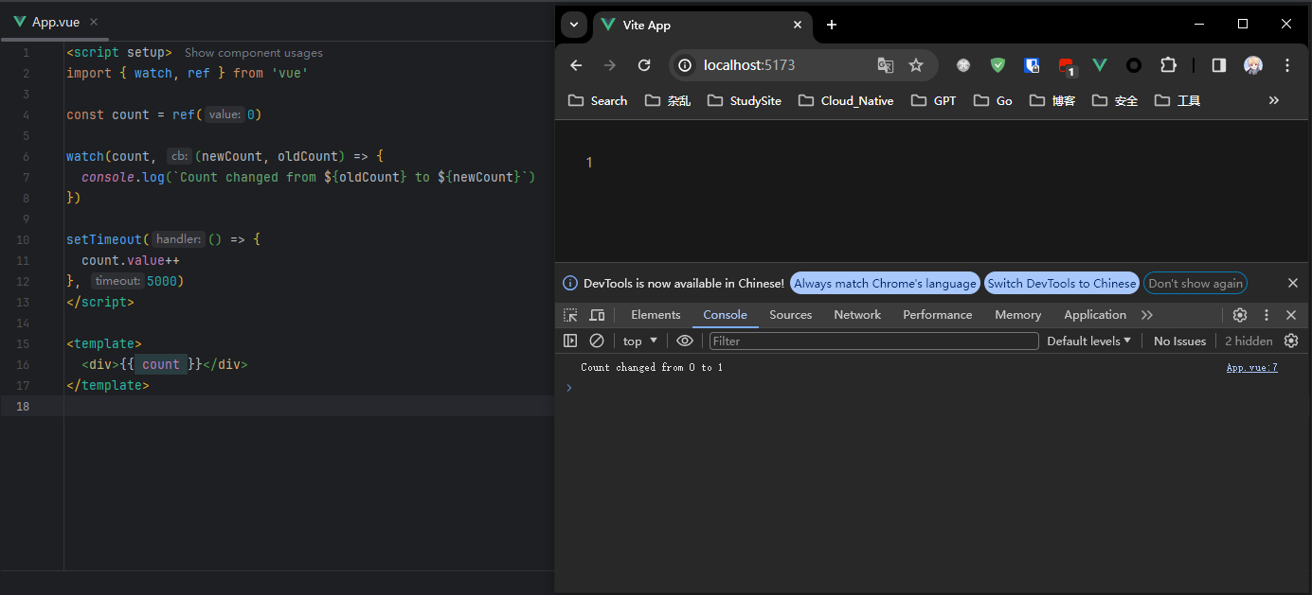Screen dimensions: 1312x595
Task: Bookmark this page with the star icon
Action: click(x=916, y=65)
